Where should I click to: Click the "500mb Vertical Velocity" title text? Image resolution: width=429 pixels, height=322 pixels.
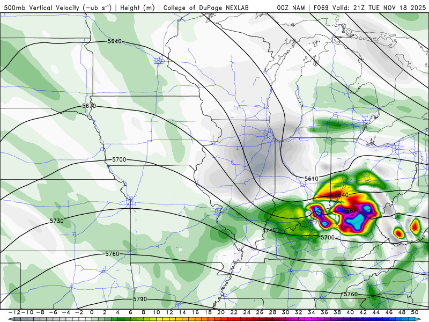pos(41,8)
